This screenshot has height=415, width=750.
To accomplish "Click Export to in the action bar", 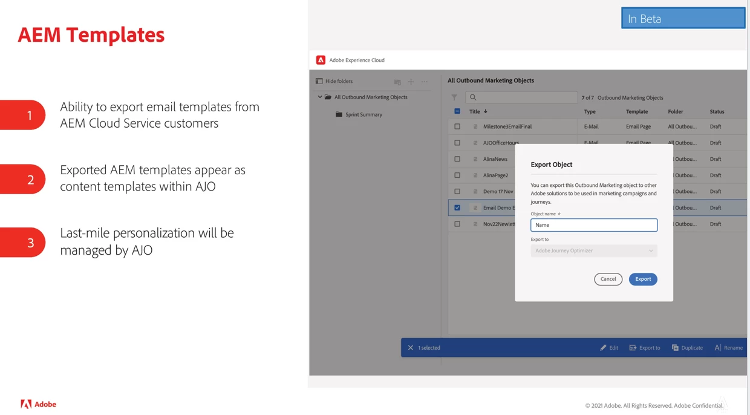I will [645, 348].
